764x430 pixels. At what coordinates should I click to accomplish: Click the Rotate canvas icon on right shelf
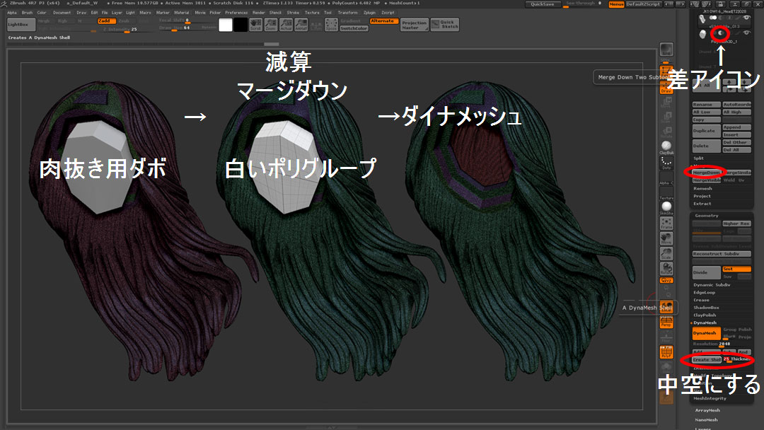[666, 269]
